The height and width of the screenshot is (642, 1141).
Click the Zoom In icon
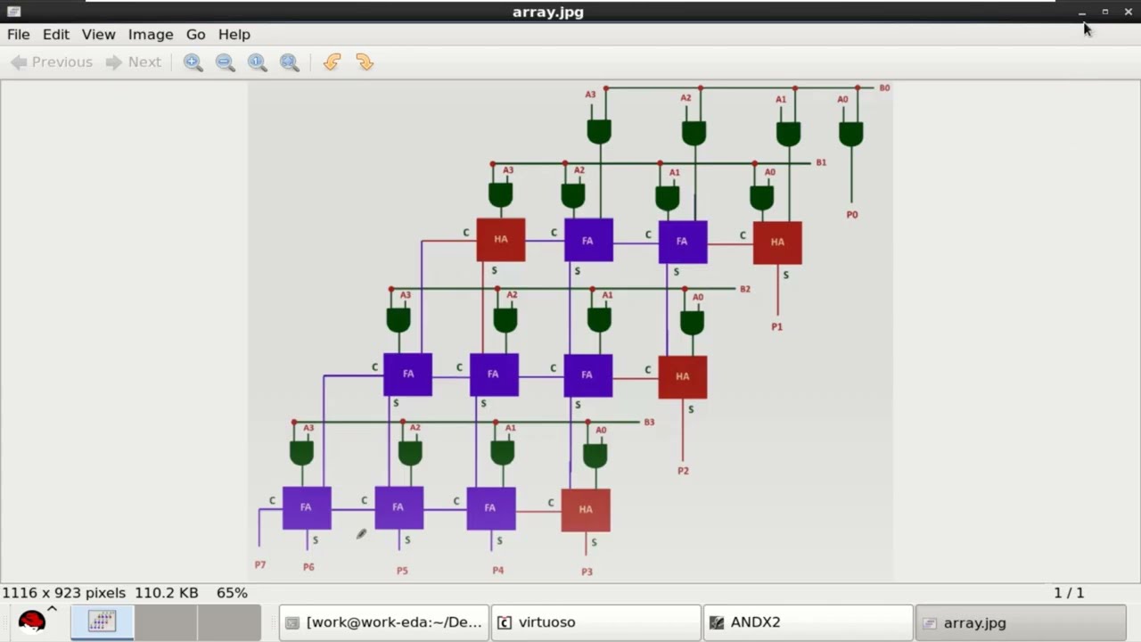pyautogui.click(x=193, y=62)
